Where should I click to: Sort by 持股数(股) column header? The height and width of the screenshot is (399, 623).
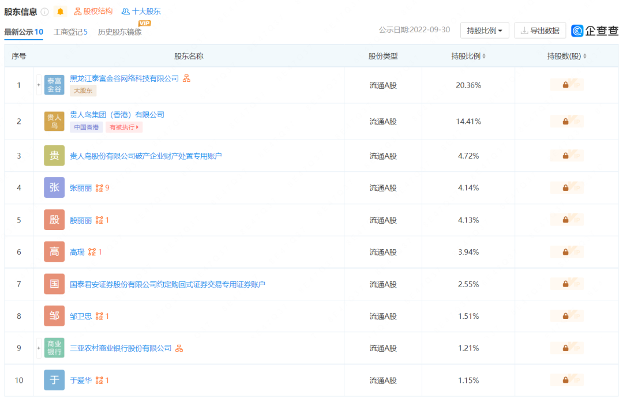pos(566,57)
